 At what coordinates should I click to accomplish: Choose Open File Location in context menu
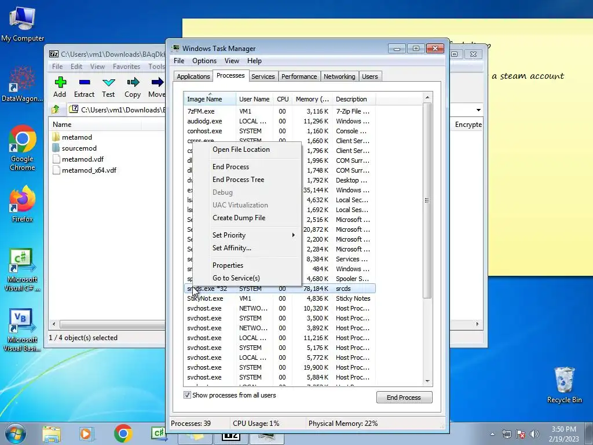tap(247, 149)
